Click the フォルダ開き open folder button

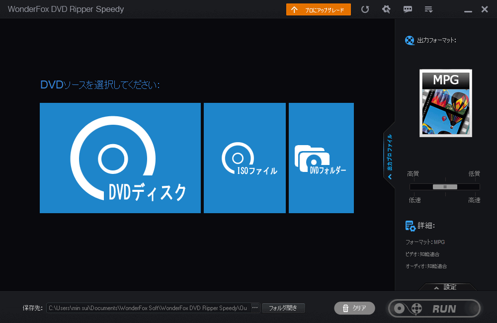[283, 308]
